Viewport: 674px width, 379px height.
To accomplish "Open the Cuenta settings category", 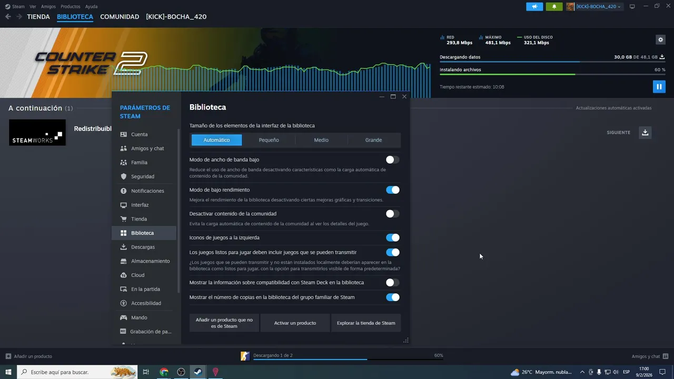I will tap(144, 134).
